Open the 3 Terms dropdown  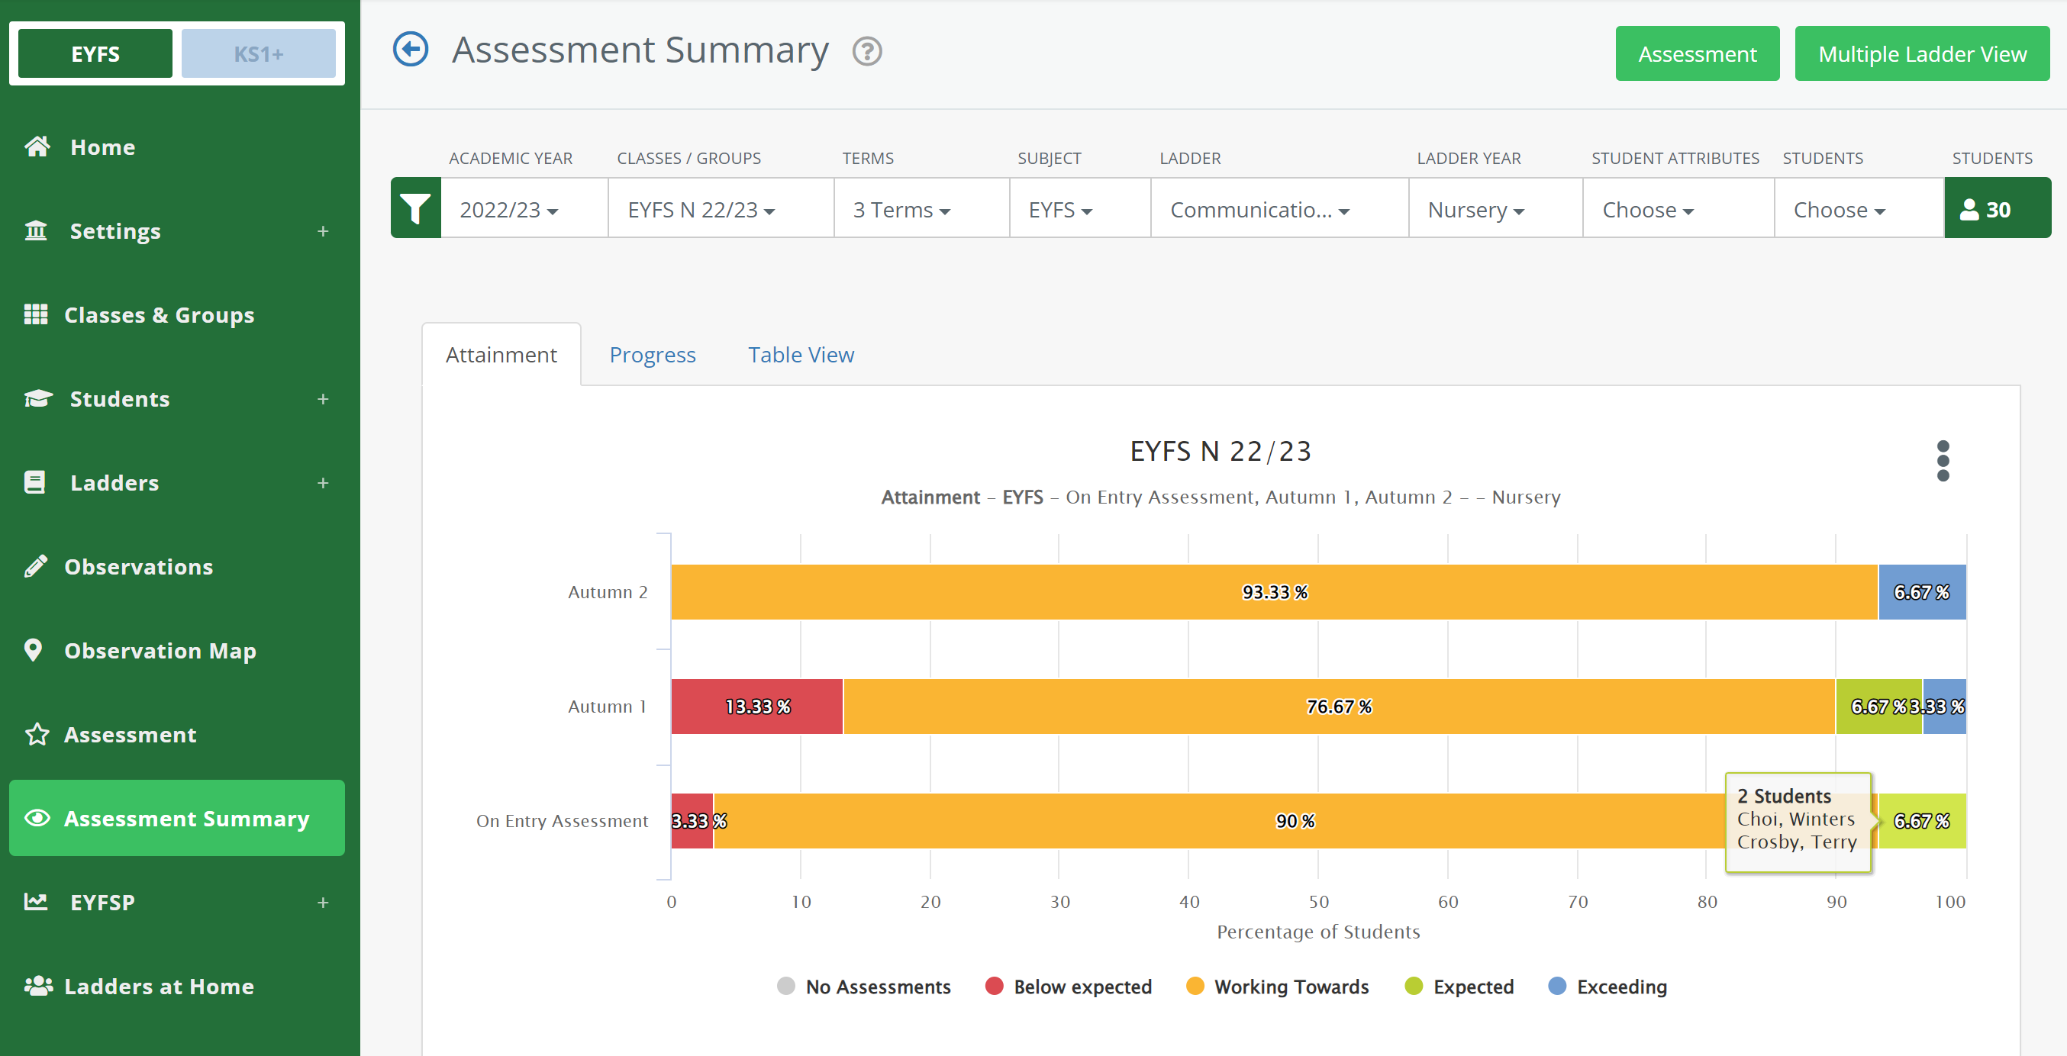[x=901, y=210]
